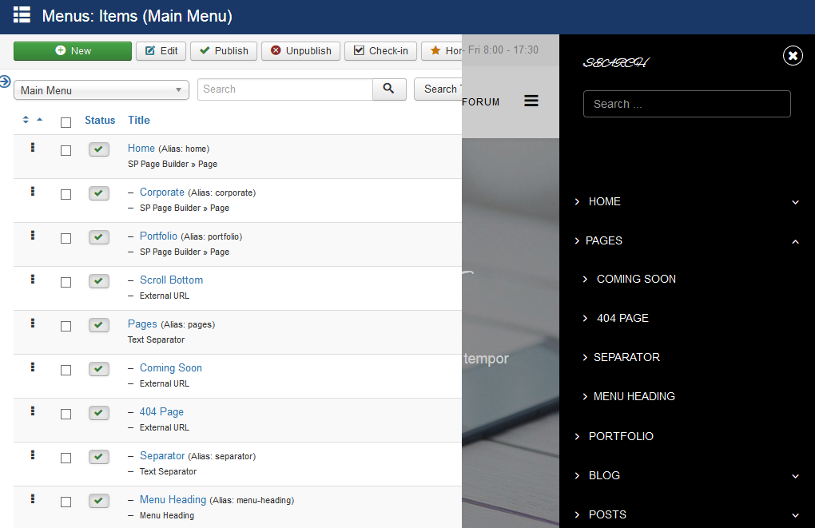Click the Unpublish toolbar button

tap(301, 51)
